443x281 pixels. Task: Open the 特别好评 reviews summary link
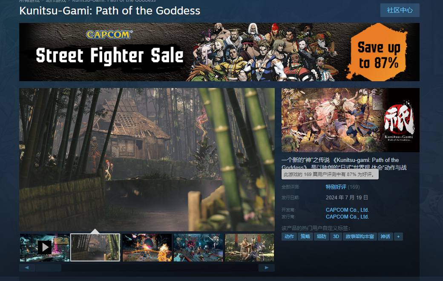pyautogui.click(x=336, y=187)
